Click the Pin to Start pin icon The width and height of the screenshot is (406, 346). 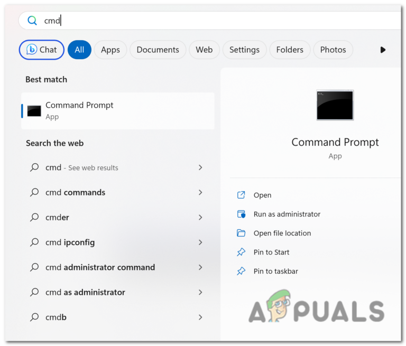pyautogui.click(x=241, y=252)
